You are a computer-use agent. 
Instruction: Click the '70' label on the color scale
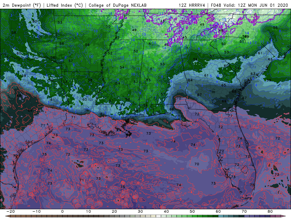244,211
